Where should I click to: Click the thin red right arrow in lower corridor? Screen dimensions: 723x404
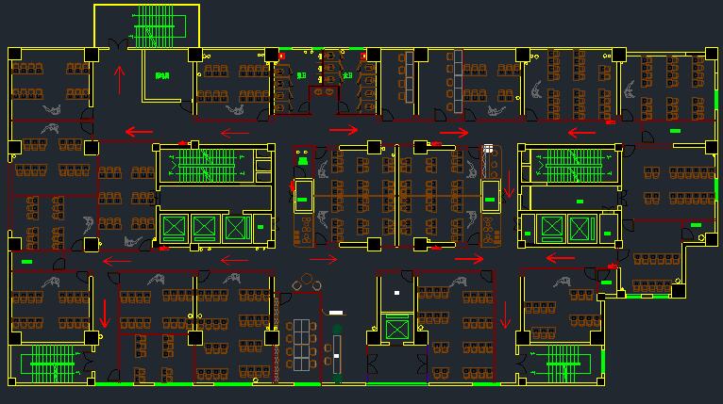coord(323,259)
